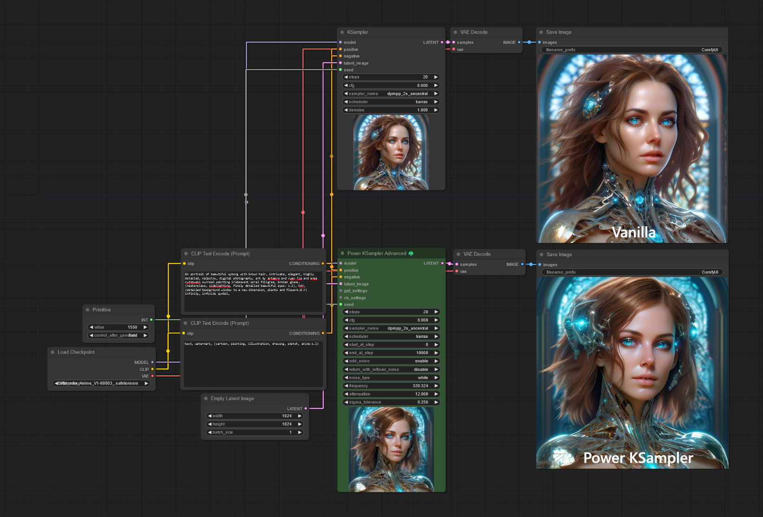Image resolution: width=763 pixels, height=517 pixels.
Task: Open sampler_name dropdown in the top KSampler node
Action: click(x=391, y=94)
